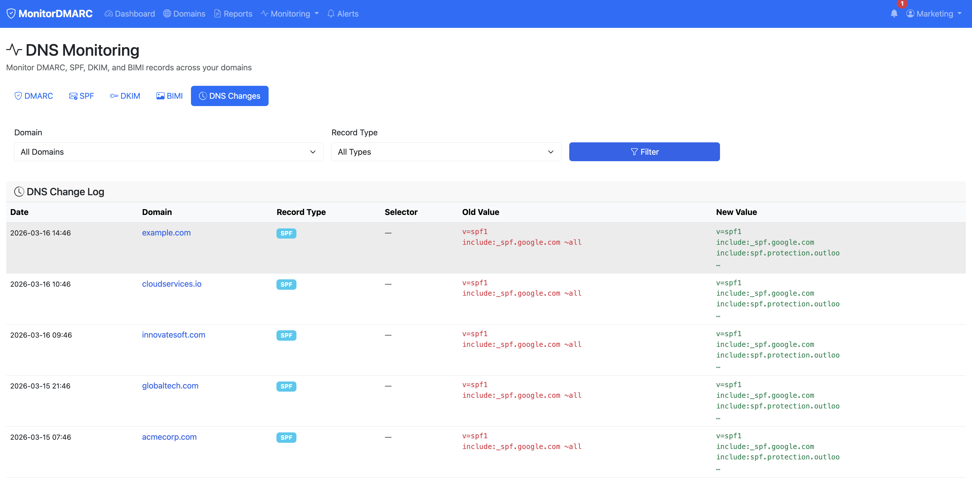Switch to the DKIM tab
The image size is (972, 485).
[125, 96]
